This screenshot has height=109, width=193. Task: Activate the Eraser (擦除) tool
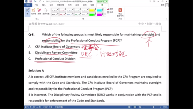point(39,11)
